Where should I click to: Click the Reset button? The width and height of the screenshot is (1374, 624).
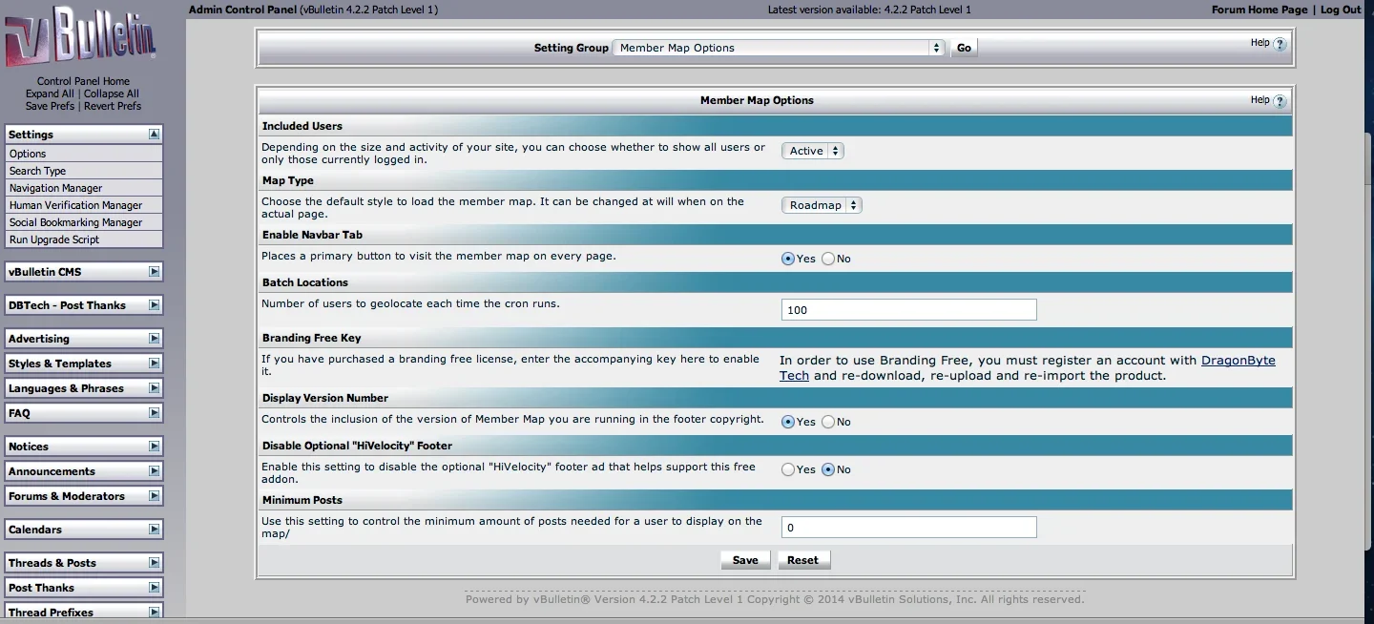click(x=802, y=560)
